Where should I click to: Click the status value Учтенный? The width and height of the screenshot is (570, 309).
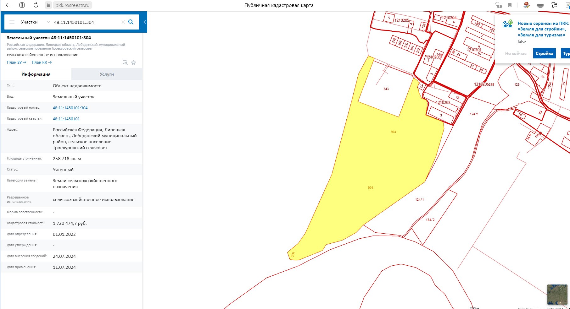click(63, 170)
